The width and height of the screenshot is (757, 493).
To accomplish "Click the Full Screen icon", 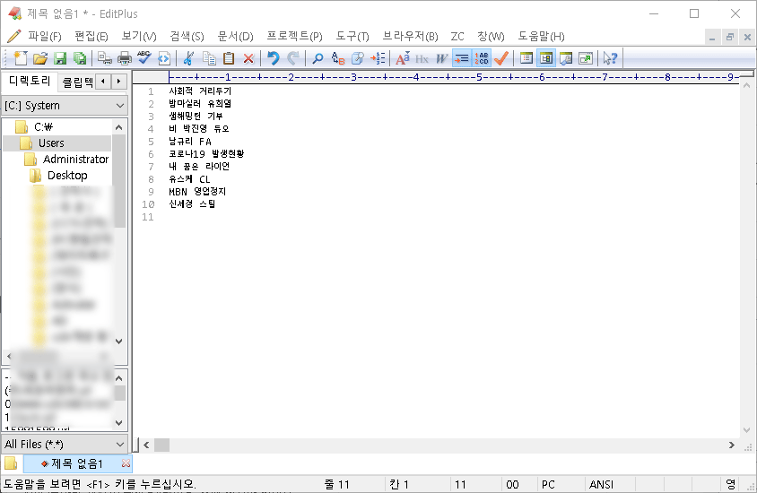I will tap(586, 58).
